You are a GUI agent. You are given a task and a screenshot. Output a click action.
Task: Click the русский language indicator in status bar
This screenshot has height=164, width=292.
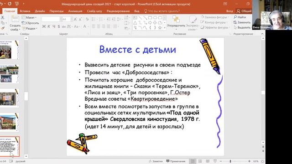[21, 161]
